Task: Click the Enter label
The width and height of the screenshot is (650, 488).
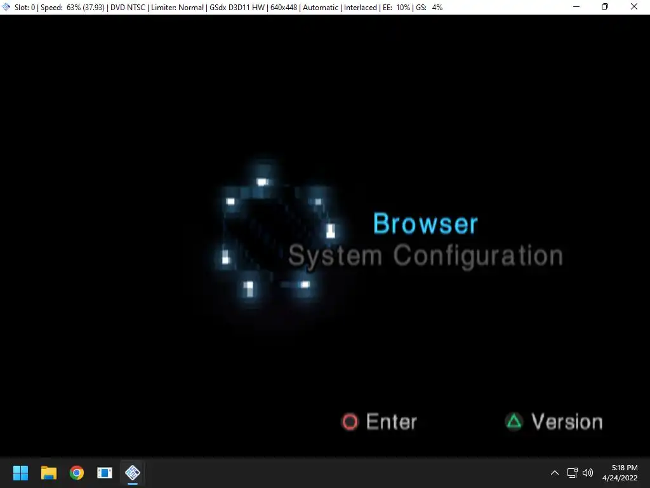Action: click(x=391, y=422)
